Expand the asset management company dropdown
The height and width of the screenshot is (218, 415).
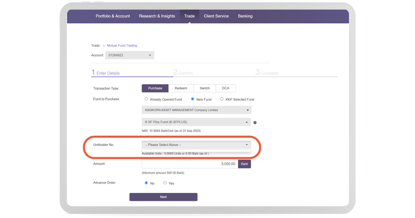[x=196, y=110]
